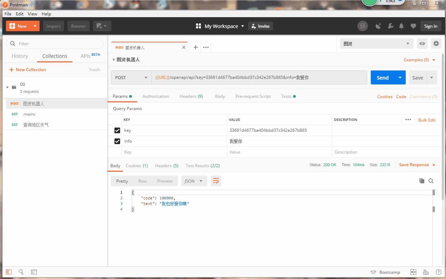446x279 pixels.
Task: Search within the response body
Action: pos(431,181)
